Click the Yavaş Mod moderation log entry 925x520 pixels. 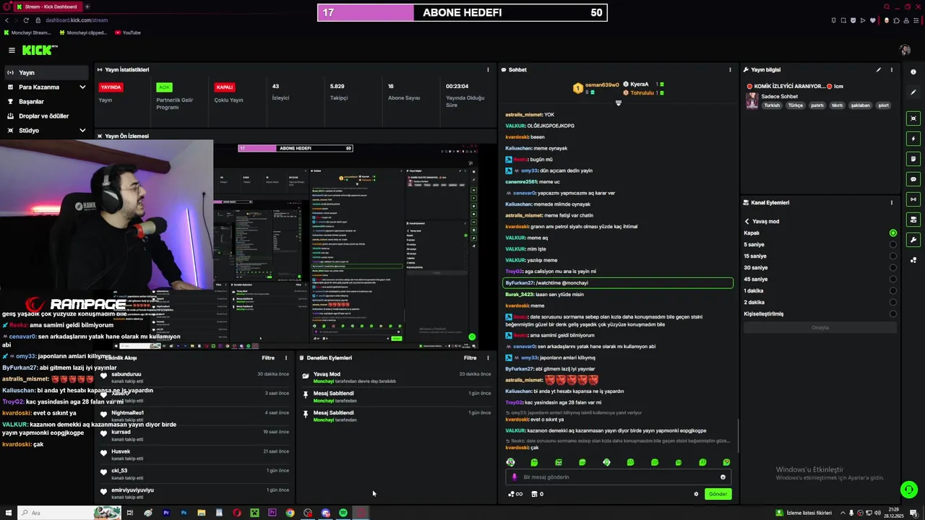coord(396,377)
